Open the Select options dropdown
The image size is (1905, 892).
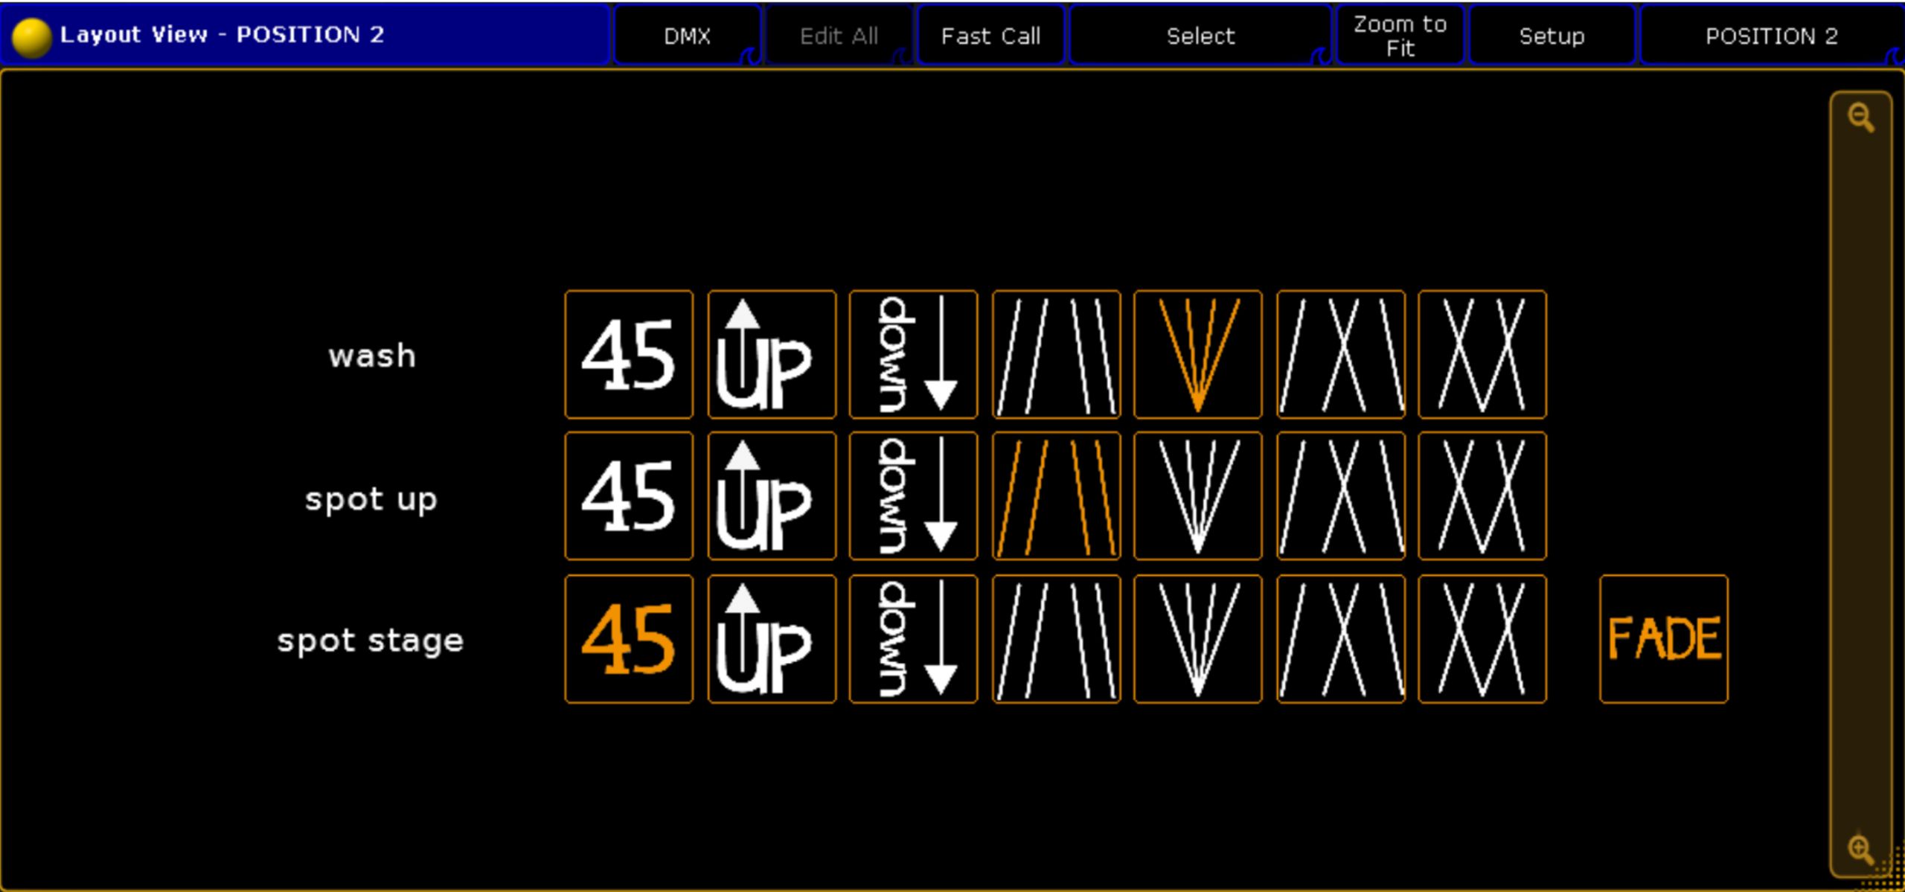point(1200,35)
